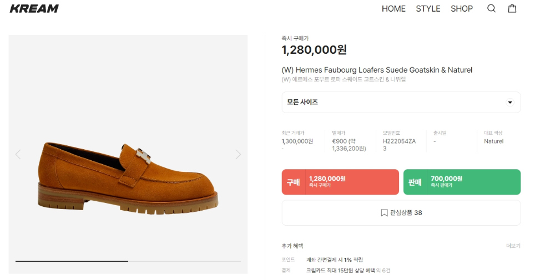Show next product image with right arrow
The width and height of the screenshot is (555, 280).
[238, 154]
